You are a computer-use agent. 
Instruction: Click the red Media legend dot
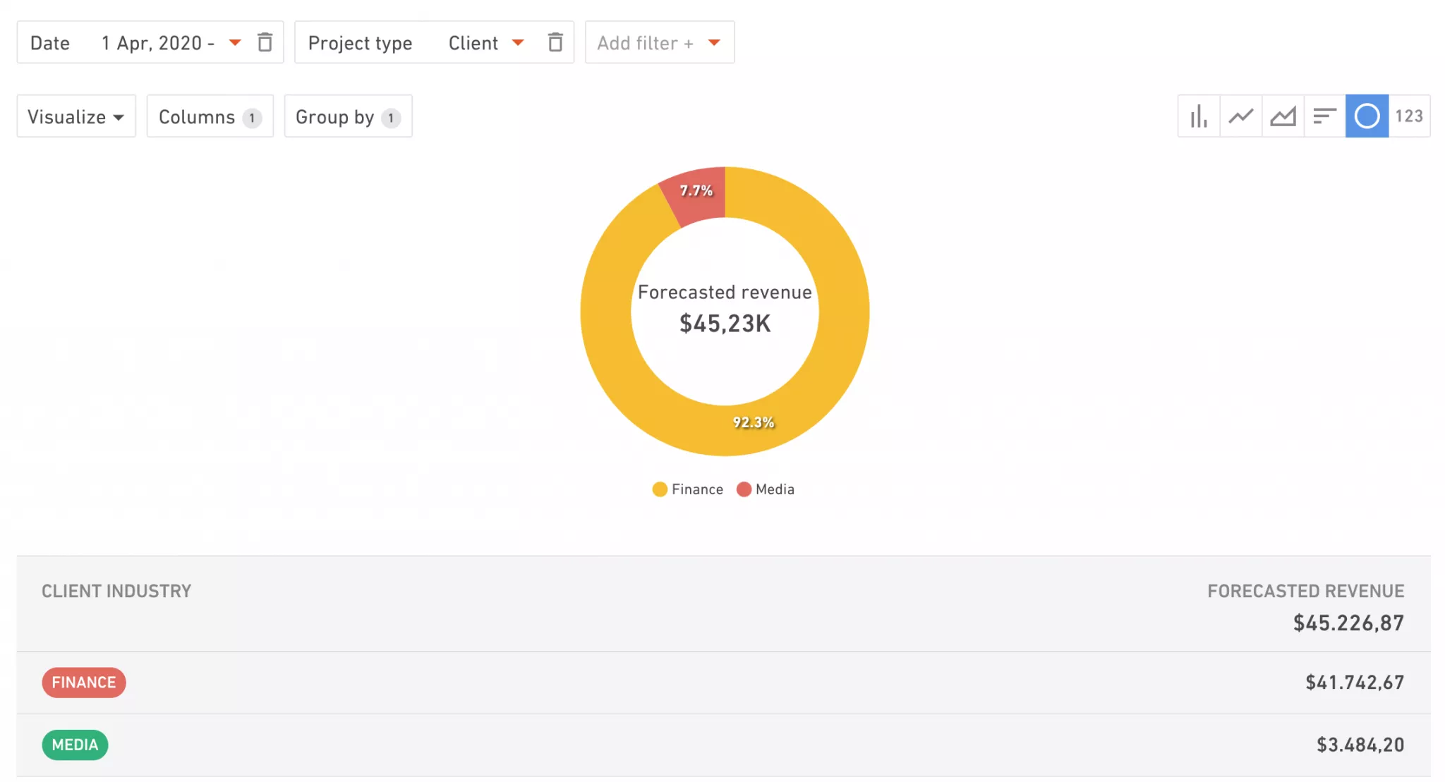pyautogui.click(x=744, y=489)
